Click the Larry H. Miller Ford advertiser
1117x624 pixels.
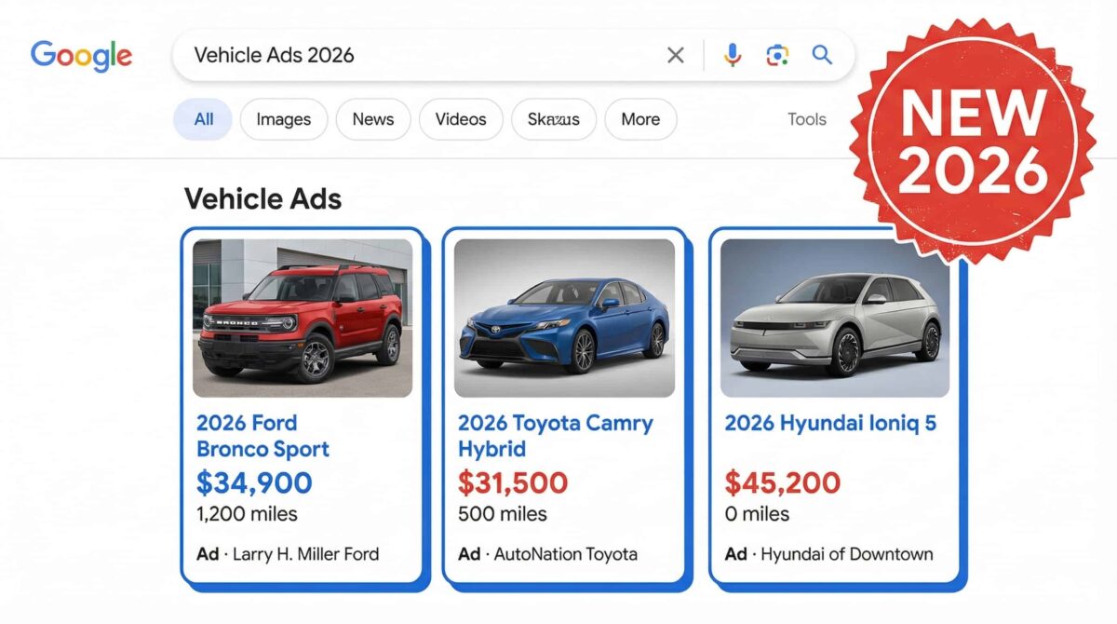(305, 554)
